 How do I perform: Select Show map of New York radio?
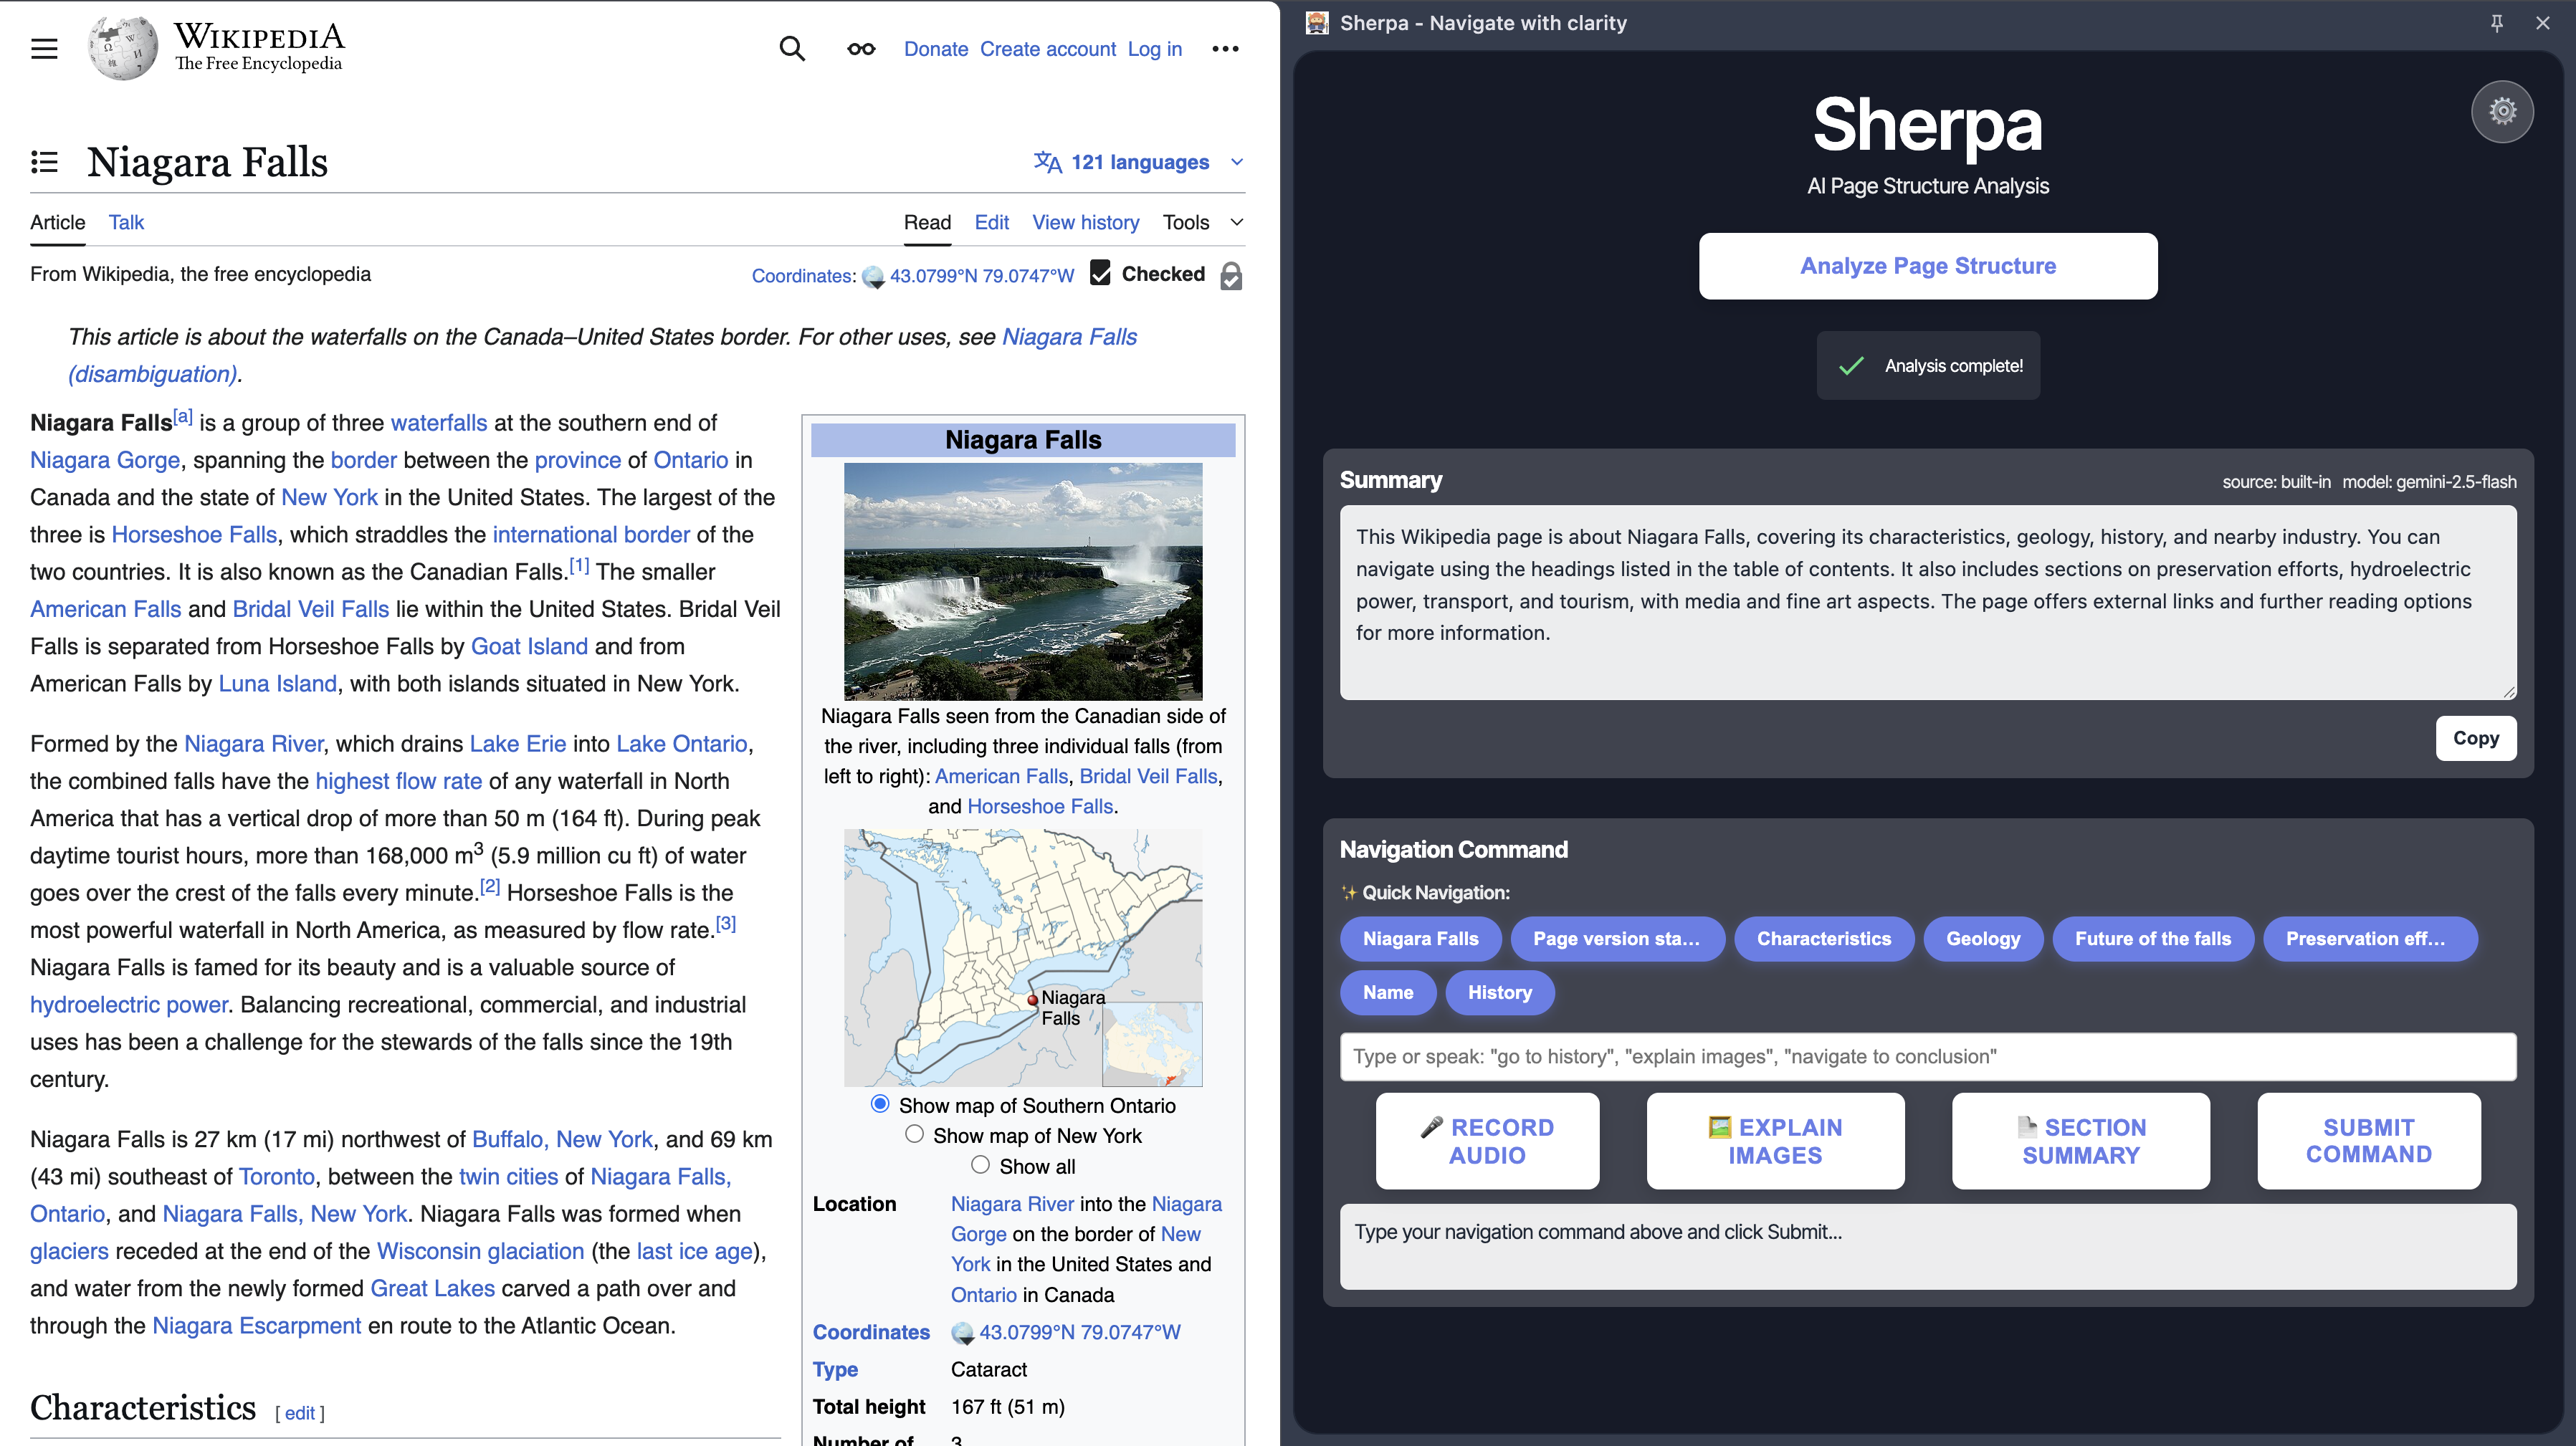pyautogui.click(x=914, y=1134)
